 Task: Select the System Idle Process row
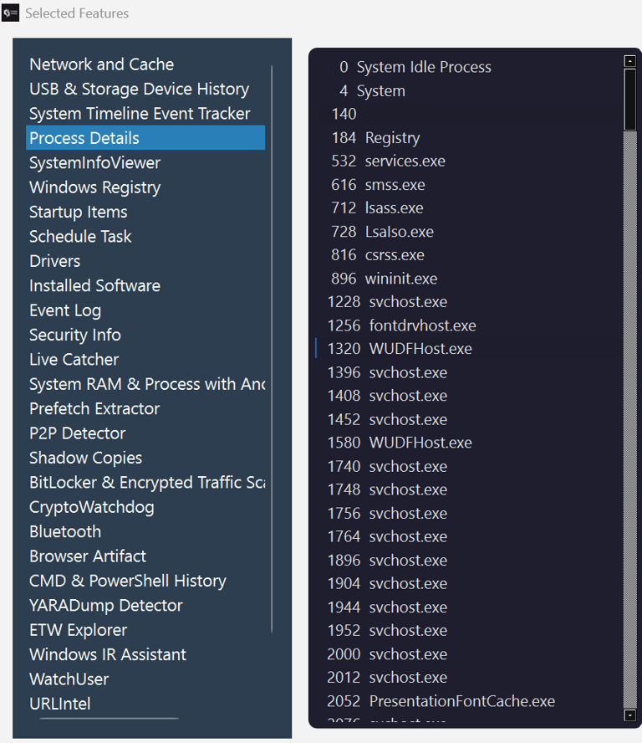[424, 68]
